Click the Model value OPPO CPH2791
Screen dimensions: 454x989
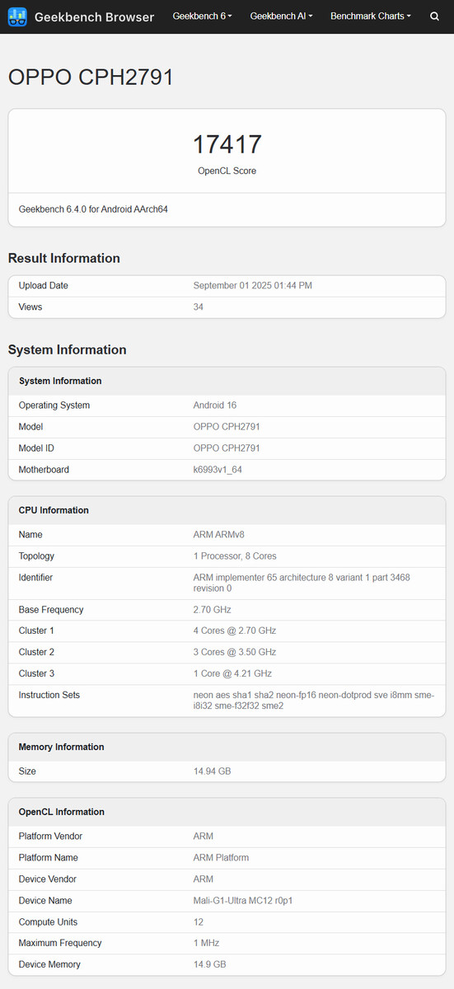pos(227,426)
